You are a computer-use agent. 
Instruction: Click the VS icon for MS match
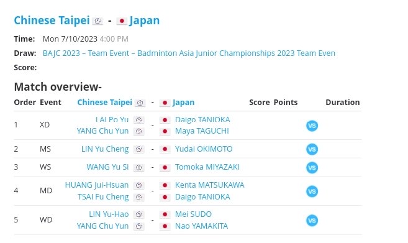tap(312, 149)
